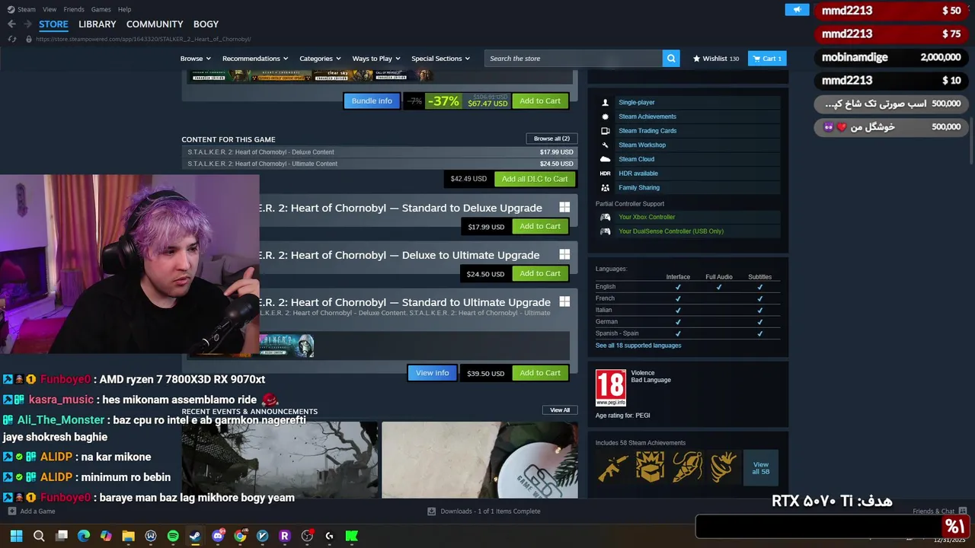Viewport: 975px width, 548px height.
Task: Go back with the left arrow
Action: tap(11, 24)
